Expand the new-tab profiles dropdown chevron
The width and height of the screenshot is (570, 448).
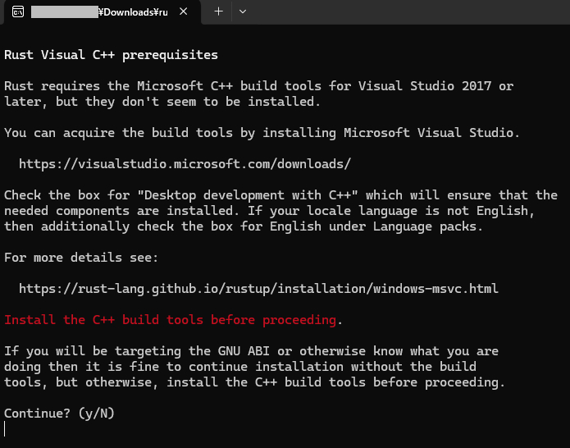tap(243, 11)
